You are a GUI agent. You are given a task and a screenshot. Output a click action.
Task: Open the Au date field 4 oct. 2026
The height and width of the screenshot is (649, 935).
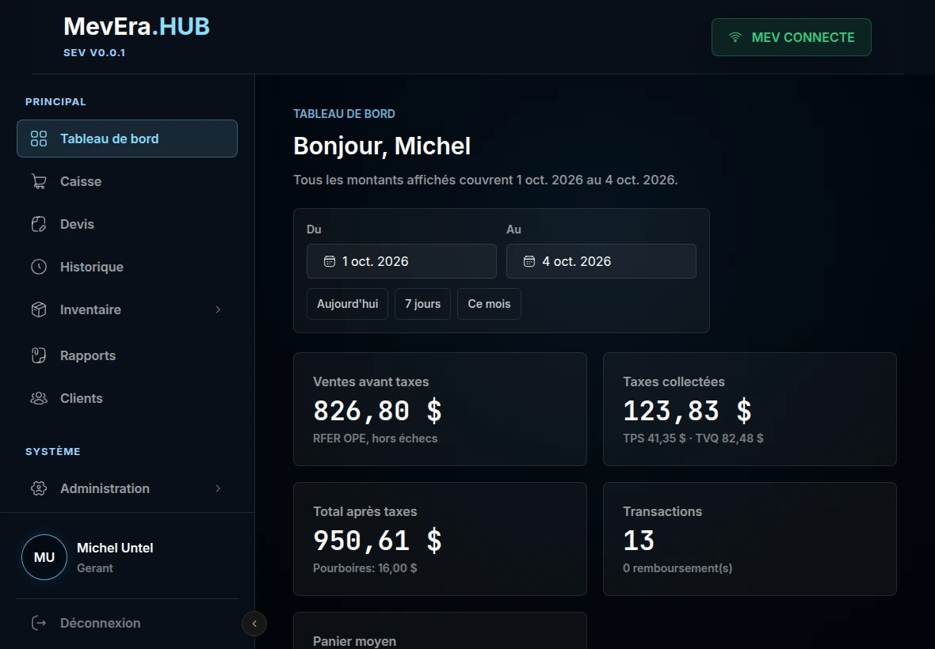pyautogui.click(x=601, y=261)
